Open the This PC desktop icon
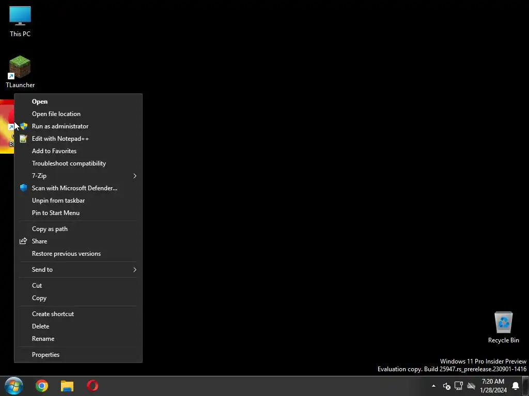Viewport: 529px width, 396px height. click(x=20, y=22)
